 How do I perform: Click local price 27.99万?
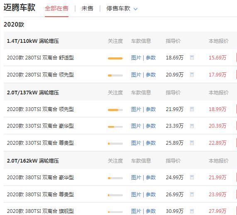tap(217, 211)
